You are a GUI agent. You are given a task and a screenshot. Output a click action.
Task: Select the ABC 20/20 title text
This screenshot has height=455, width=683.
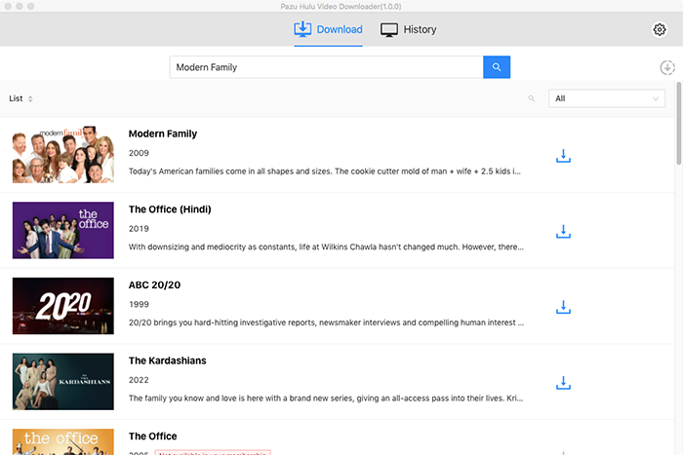154,284
